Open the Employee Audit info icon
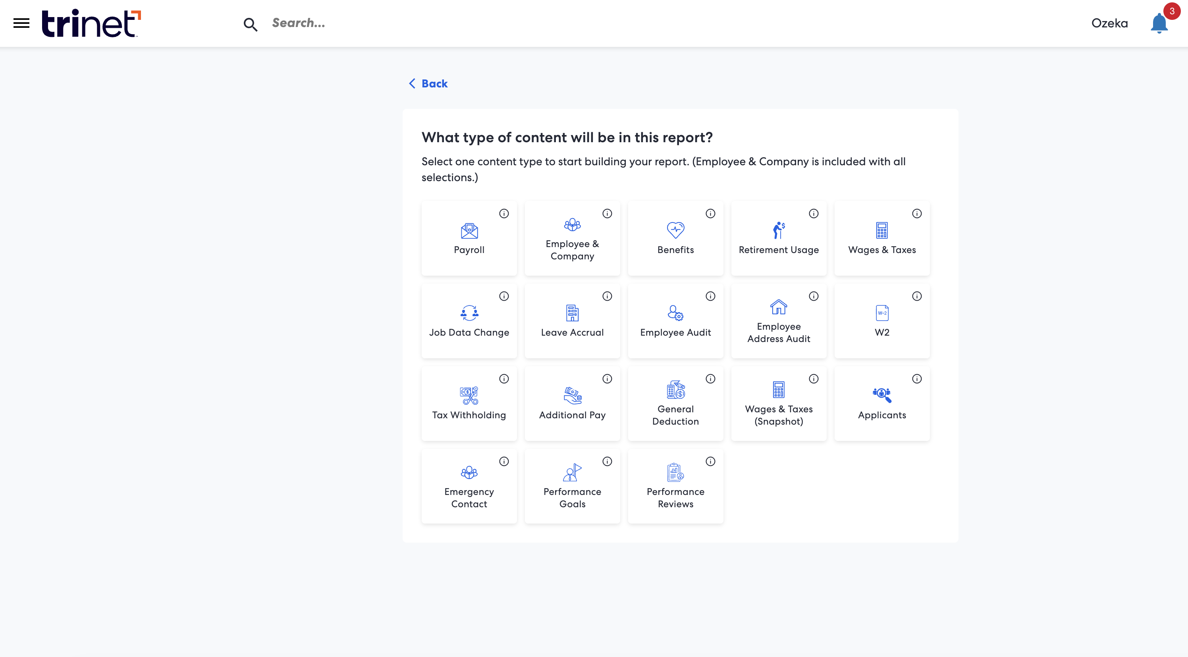 click(x=711, y=296)
